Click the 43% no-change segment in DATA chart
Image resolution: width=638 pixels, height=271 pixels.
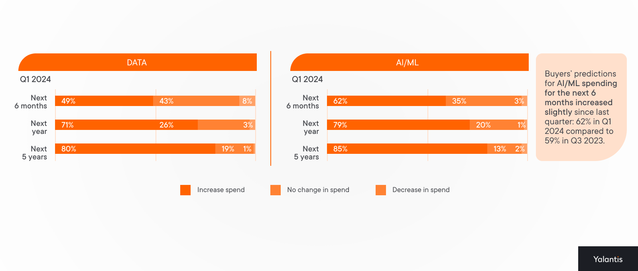coord(196,101)
